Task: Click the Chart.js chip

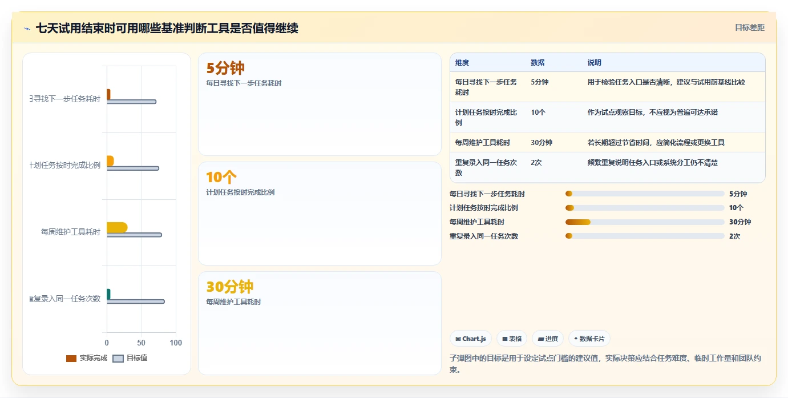Action: point(471,339)
